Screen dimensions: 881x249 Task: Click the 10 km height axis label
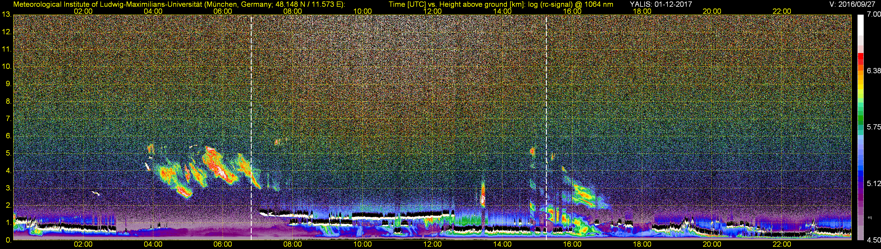tap(6, 66)
